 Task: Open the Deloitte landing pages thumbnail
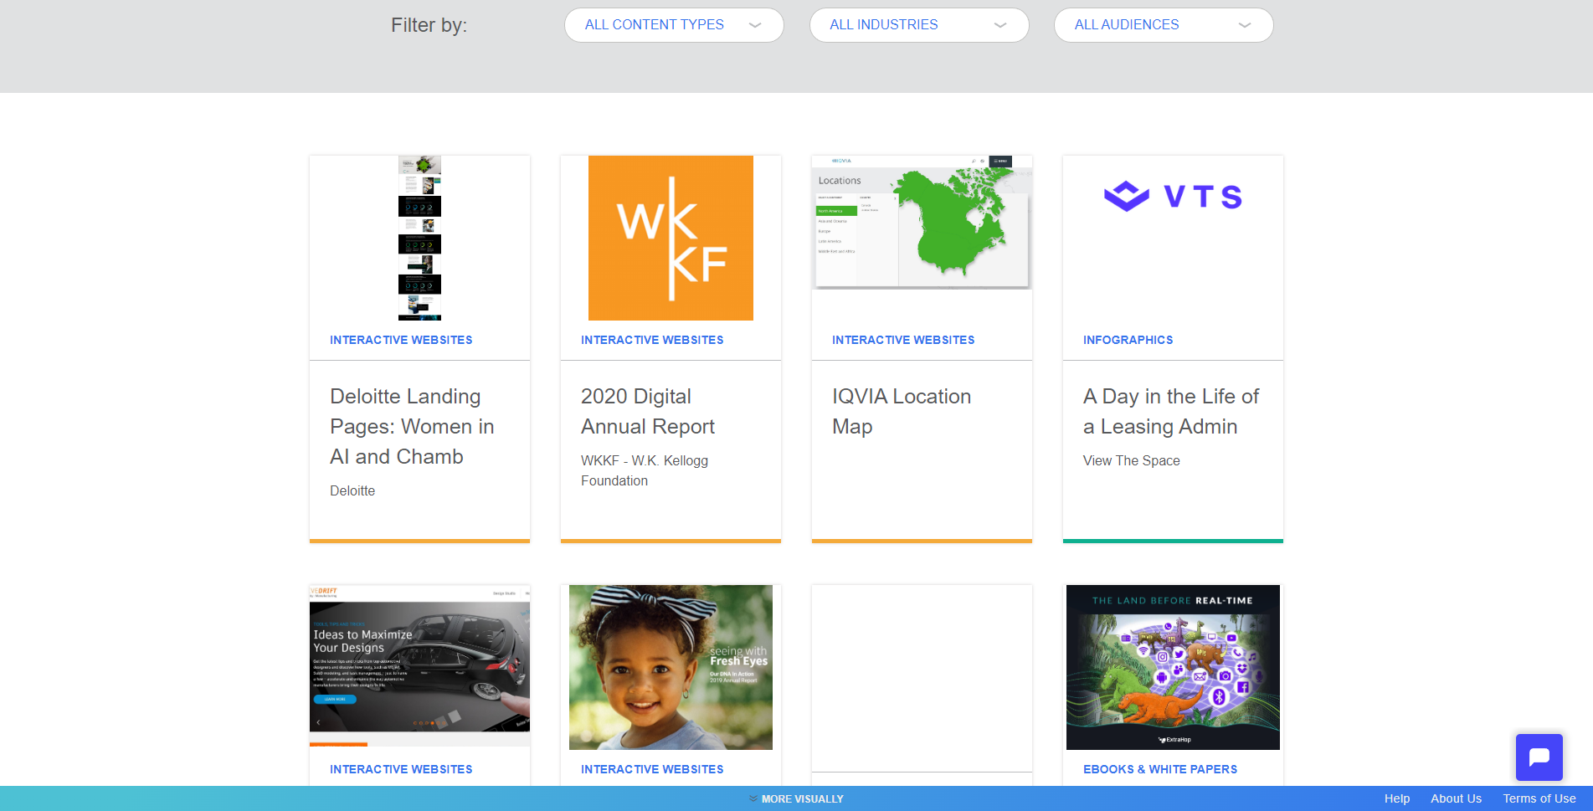pyautogui.click(x=419, y=238)
